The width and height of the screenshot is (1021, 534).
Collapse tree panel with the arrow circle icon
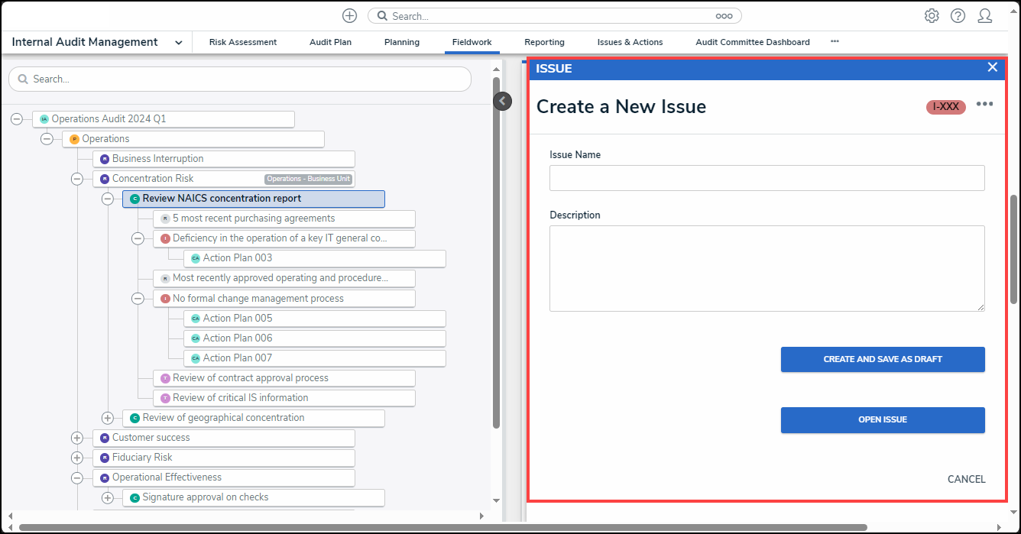[502, 101]
